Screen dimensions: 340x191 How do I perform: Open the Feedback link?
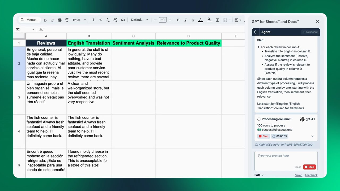tap(311, 175)
